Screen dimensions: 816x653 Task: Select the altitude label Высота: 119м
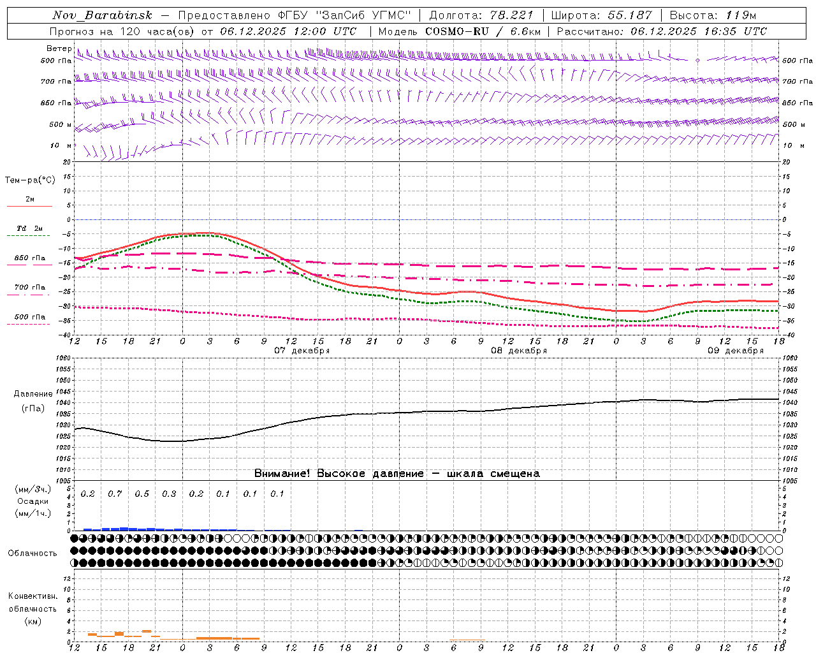click(713, 15)
